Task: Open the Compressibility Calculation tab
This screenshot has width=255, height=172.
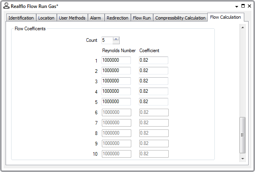Action: tap(180, 18)
